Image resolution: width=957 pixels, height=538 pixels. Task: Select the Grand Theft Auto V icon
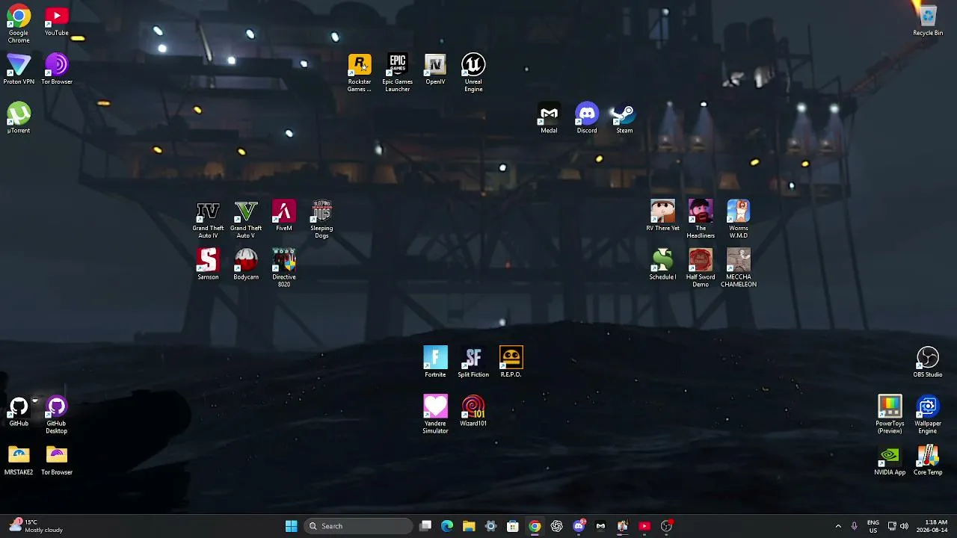coord(246,220)
